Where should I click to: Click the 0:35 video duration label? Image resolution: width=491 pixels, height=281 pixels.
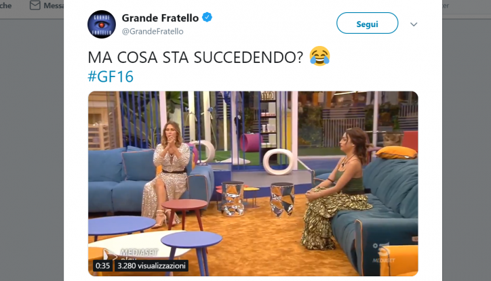pos(102,265)
